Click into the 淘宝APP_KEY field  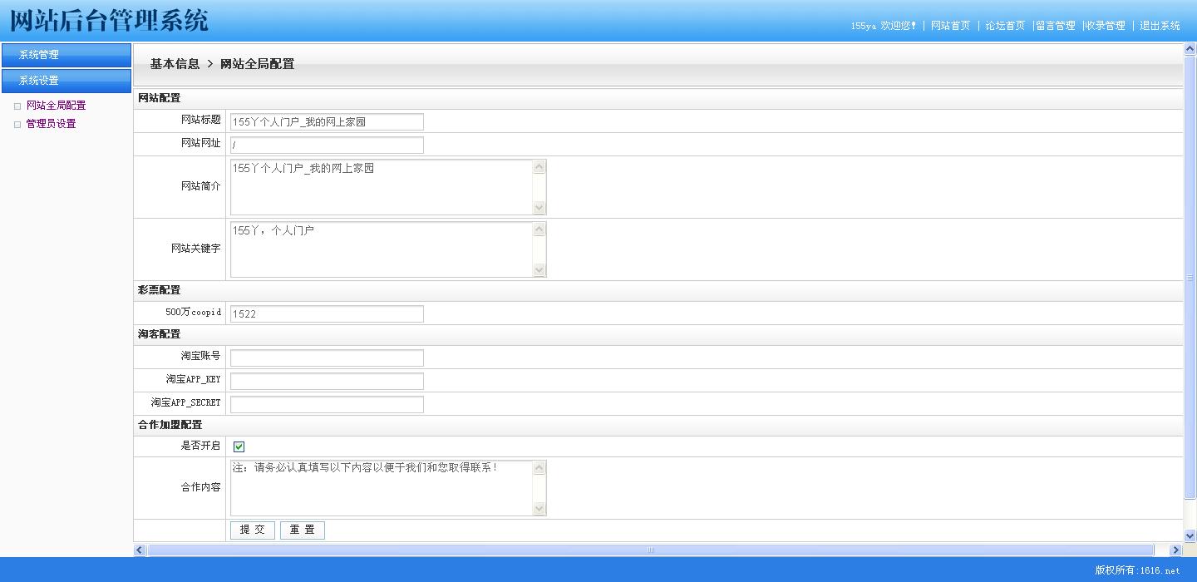click(x=327, y=382)
